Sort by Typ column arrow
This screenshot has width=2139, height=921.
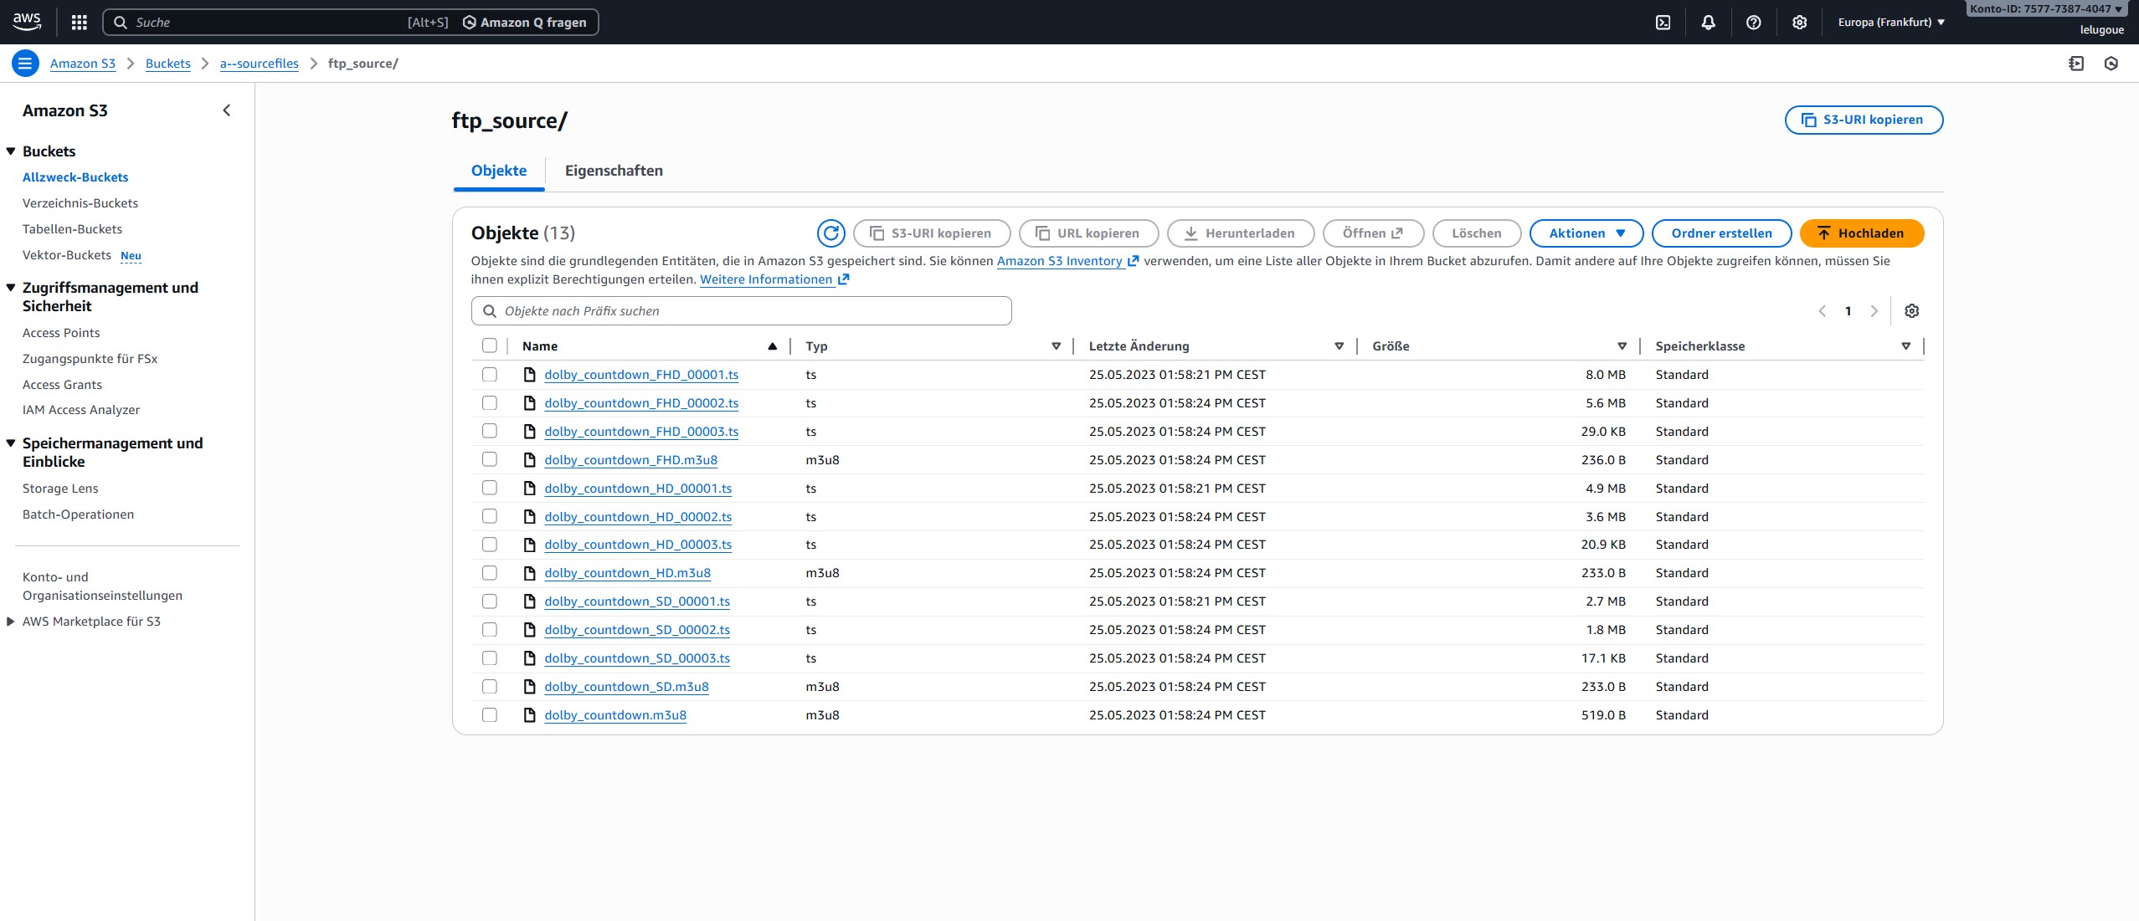[1056, 346]
